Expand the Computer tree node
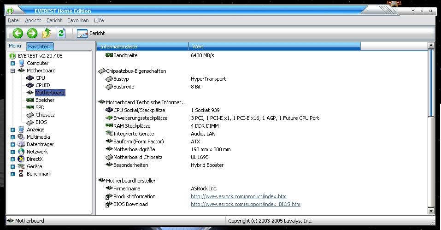 (x=13, y=63)
